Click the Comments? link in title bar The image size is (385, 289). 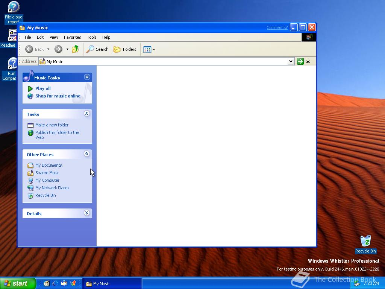(277, 27)
